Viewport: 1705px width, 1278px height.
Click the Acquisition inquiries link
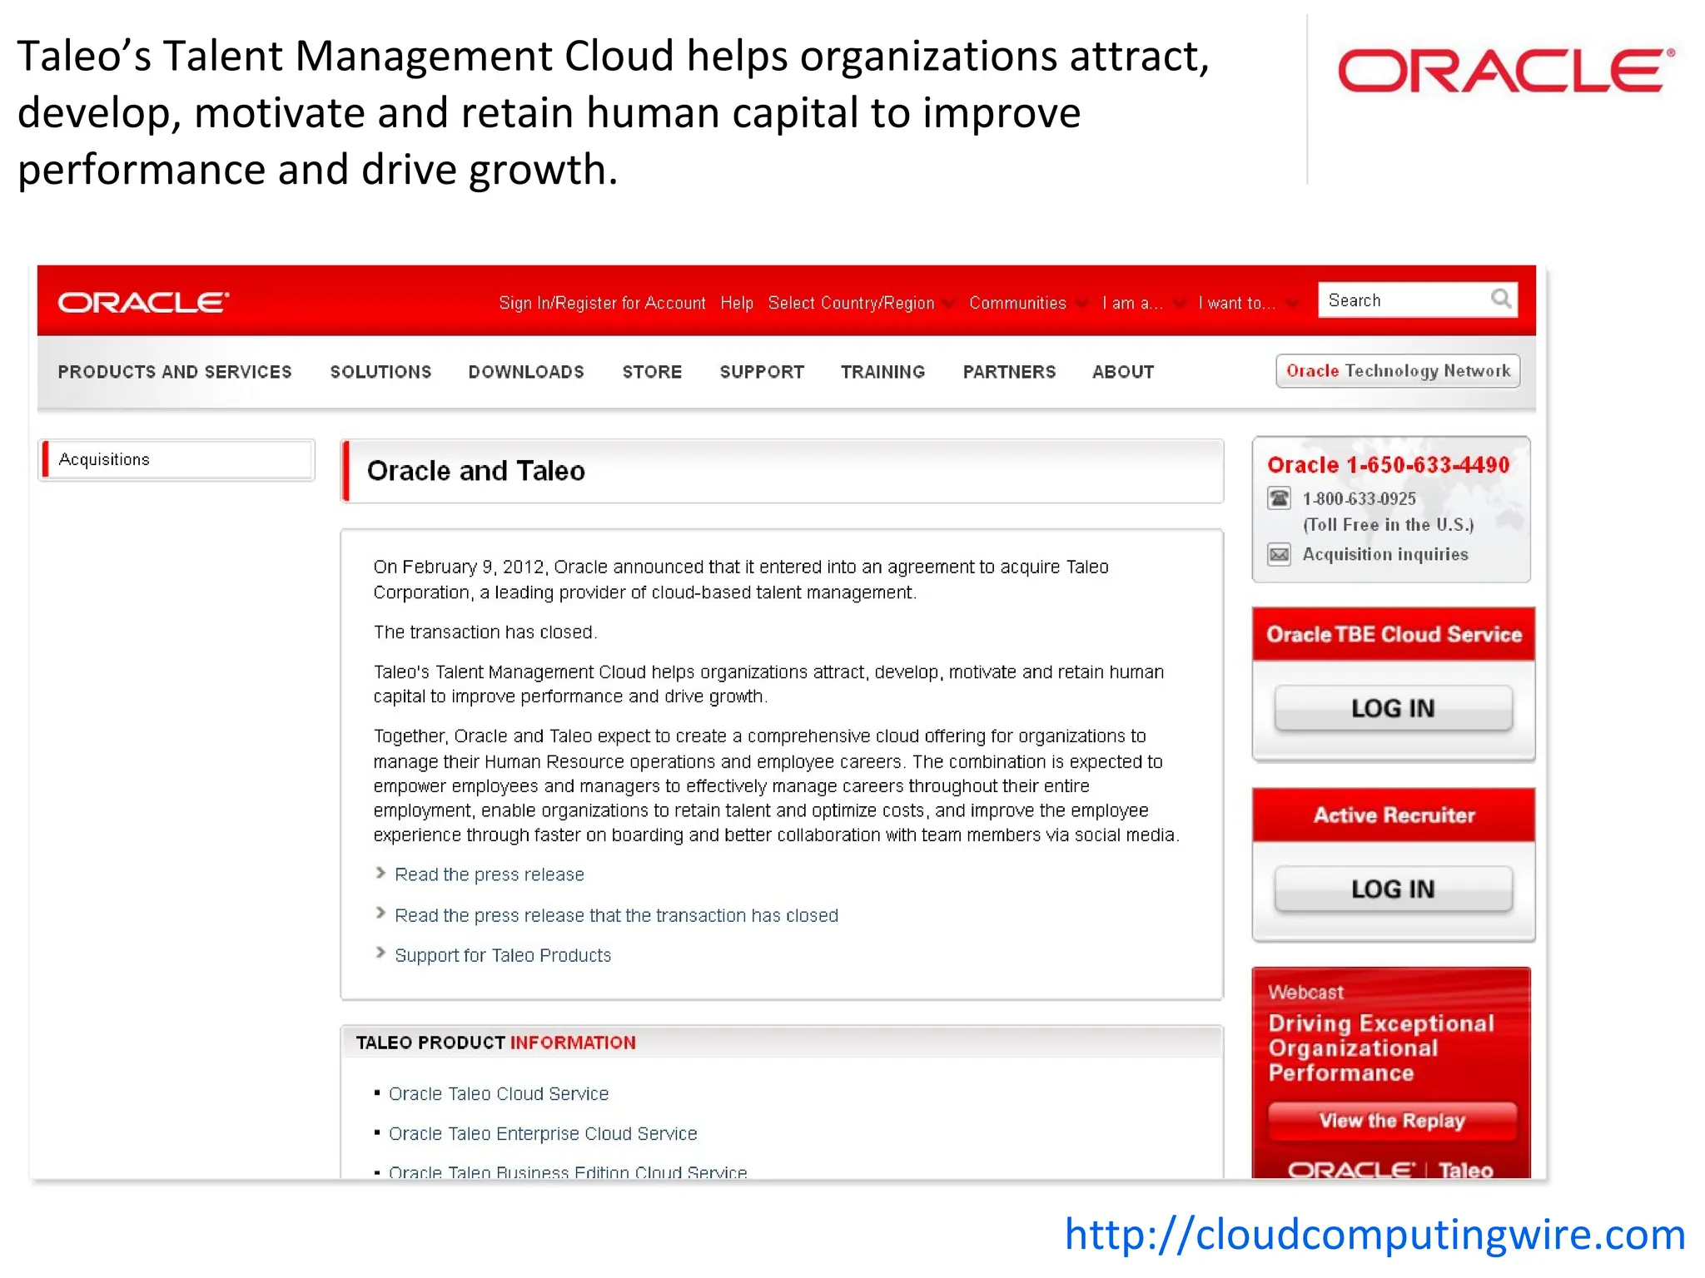coord(1385,554)
